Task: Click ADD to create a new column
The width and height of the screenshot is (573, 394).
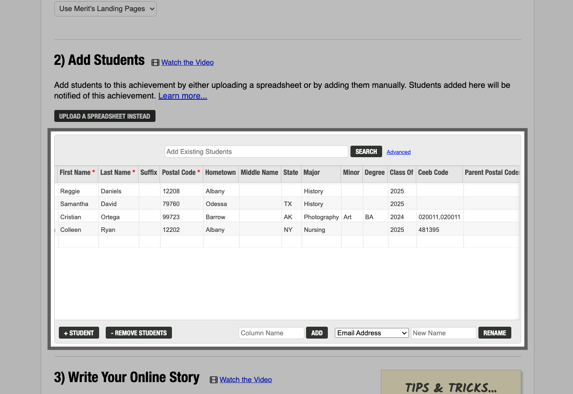Action: pyautogui.click(x=317, y=332)
